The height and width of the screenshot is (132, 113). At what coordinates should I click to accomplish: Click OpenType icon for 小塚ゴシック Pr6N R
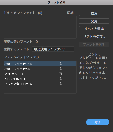(x=61, y=63)
